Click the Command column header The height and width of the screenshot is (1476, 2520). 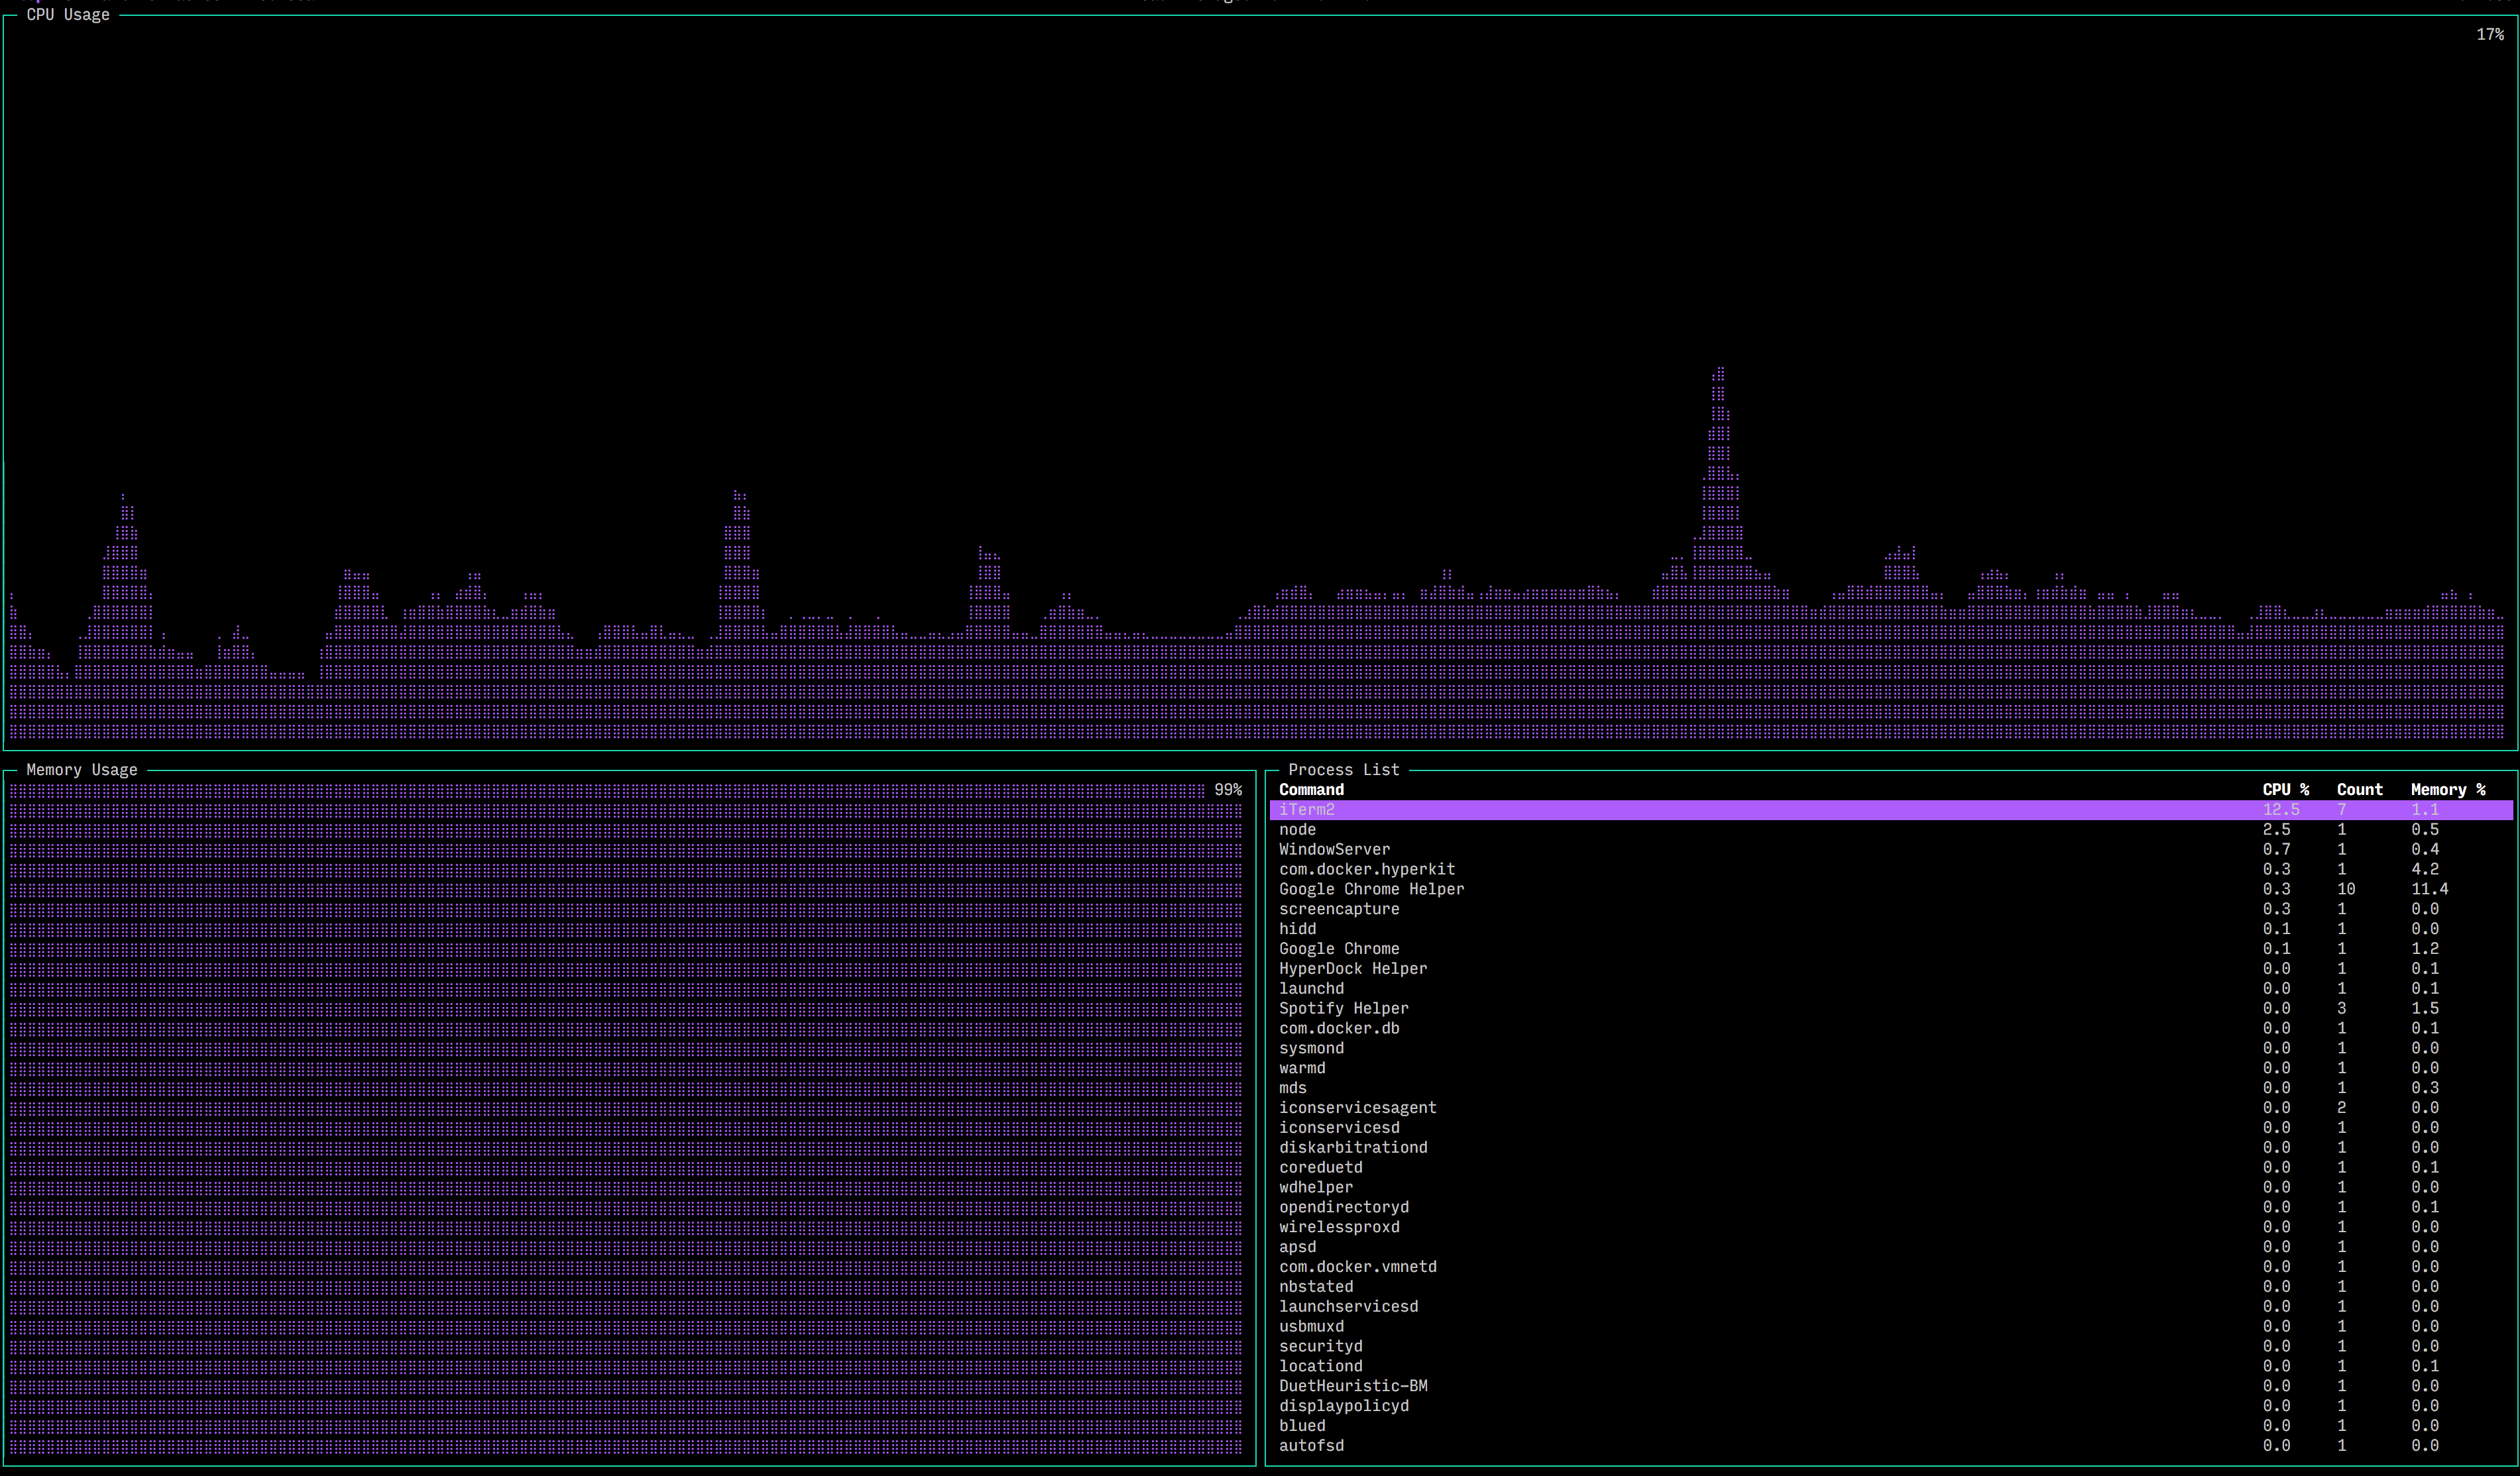(x=1311, y=790)
